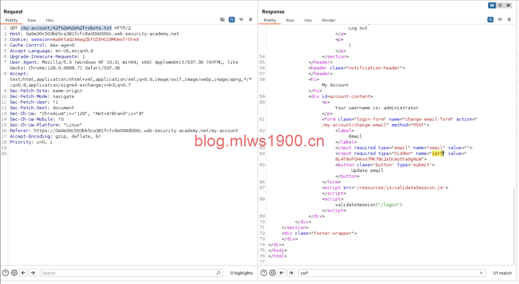519x284 pixels.
Task: Click the '0 highlights' label in Request
Action: [x=242, y=273]
